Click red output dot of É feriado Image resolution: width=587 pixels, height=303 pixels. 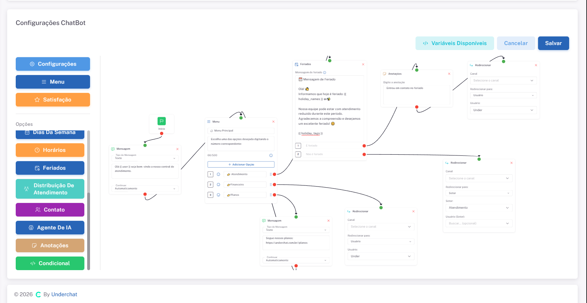[x=364, y=146]
